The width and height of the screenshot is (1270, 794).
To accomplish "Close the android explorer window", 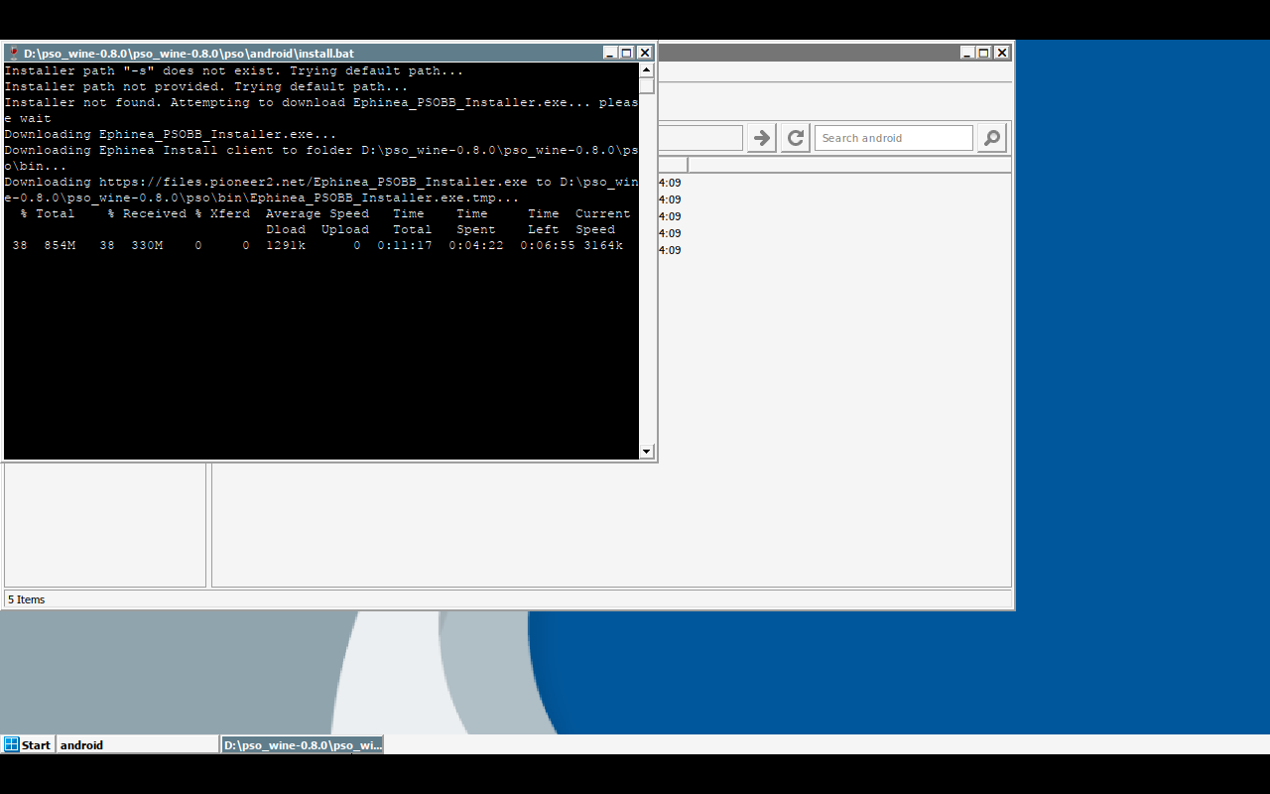I will pos(1001,53).
